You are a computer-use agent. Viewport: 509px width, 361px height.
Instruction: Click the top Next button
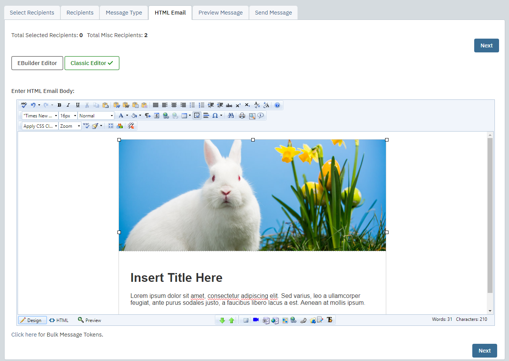coord(486,46)
